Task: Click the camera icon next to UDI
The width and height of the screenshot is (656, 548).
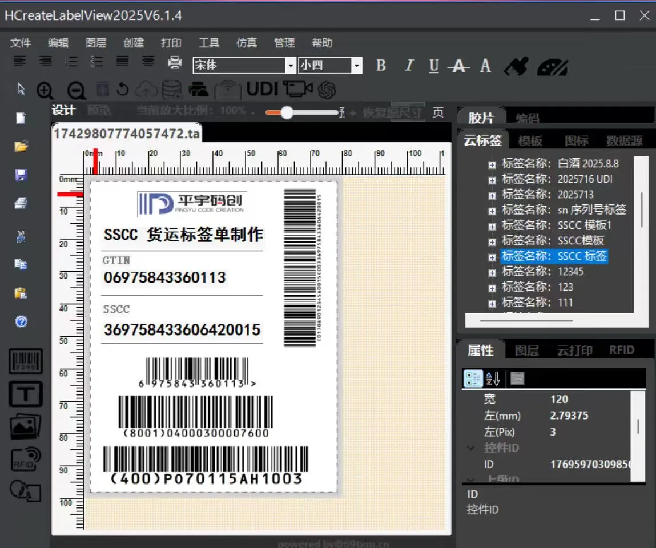Action: pyautogui.click(x=298, y=88)
